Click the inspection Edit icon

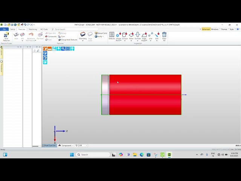157,35
